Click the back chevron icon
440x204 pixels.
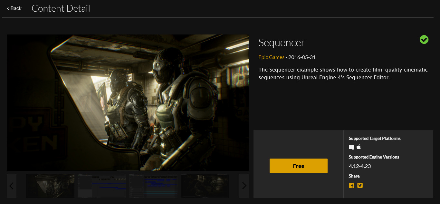[x=8, y=8]
